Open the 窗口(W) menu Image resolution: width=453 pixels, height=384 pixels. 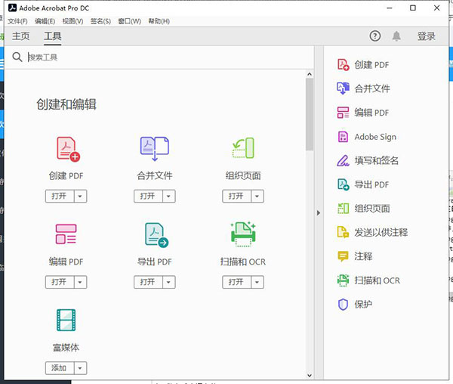tap(129, 21)
